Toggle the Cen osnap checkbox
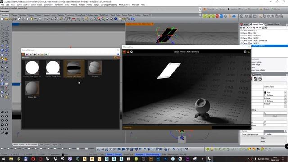The height and width of the screenshot is (162, 288). 29,149
